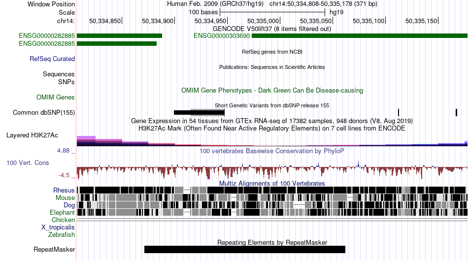The image size is (468, 261).
Task: Select the gray dbSNP variant box
Action: pos(207,112)
